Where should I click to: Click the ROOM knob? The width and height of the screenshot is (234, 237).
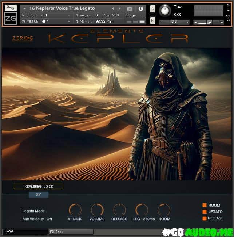(164, 210)
